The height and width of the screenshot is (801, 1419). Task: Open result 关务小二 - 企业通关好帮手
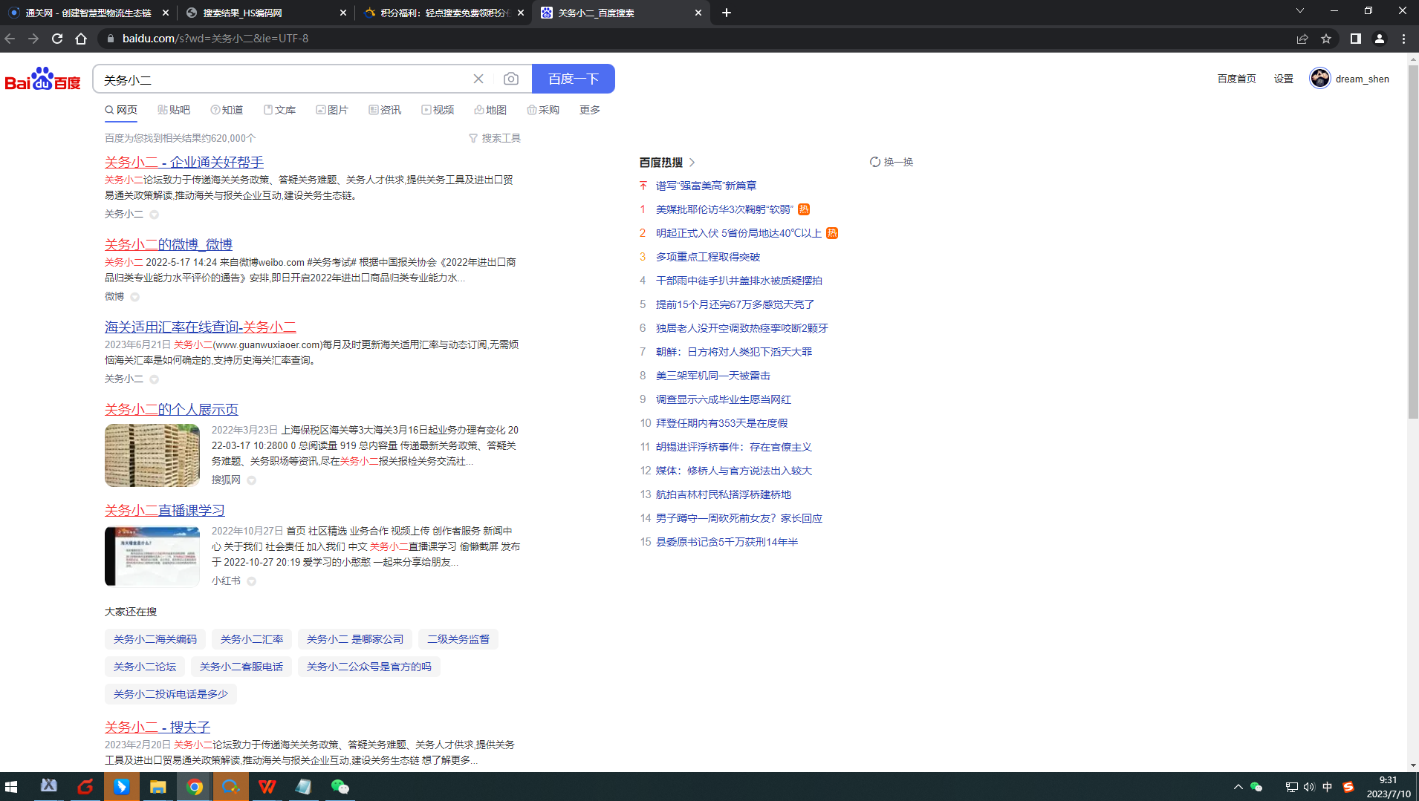pos(184,162)
